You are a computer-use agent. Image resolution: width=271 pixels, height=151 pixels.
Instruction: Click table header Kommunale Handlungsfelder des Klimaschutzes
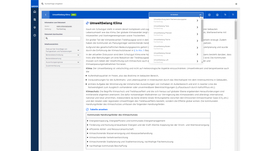coord(112,115)
